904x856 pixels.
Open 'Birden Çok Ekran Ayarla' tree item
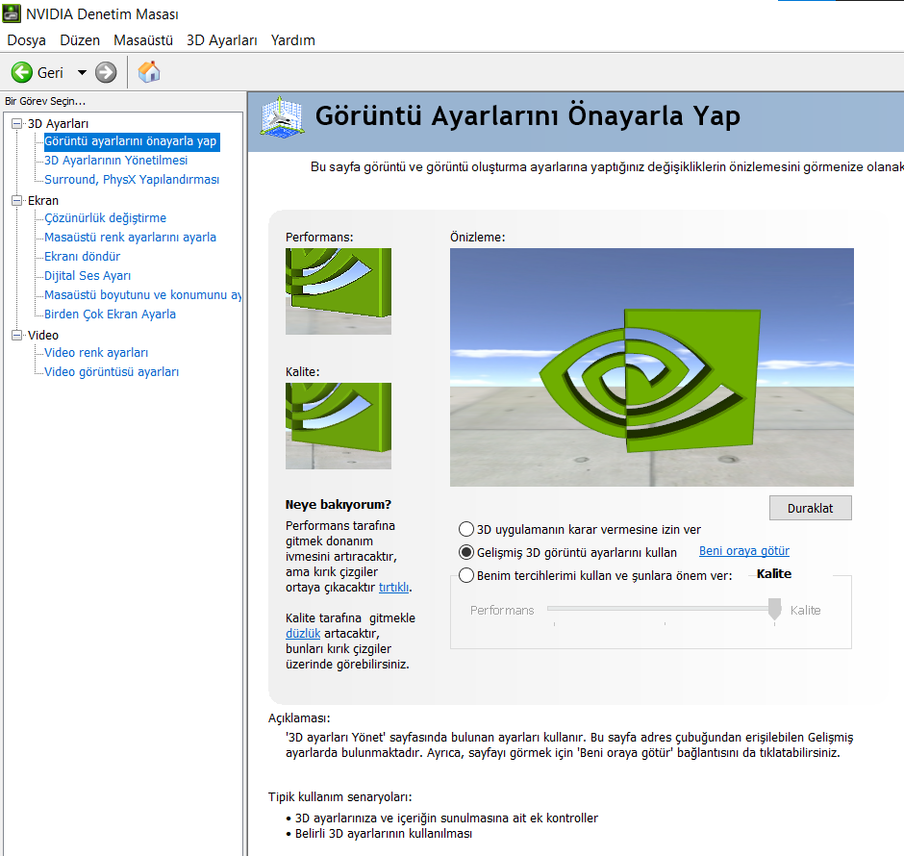pyautogui.click(x=111, y=315)
